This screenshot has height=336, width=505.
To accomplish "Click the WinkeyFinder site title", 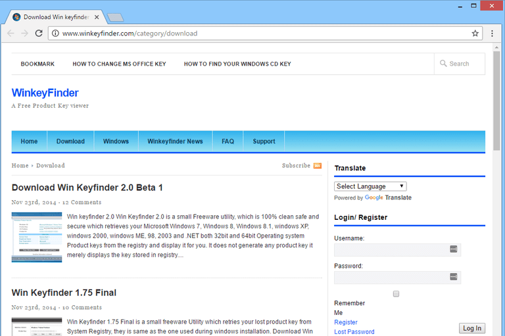I will pos(45,93).
